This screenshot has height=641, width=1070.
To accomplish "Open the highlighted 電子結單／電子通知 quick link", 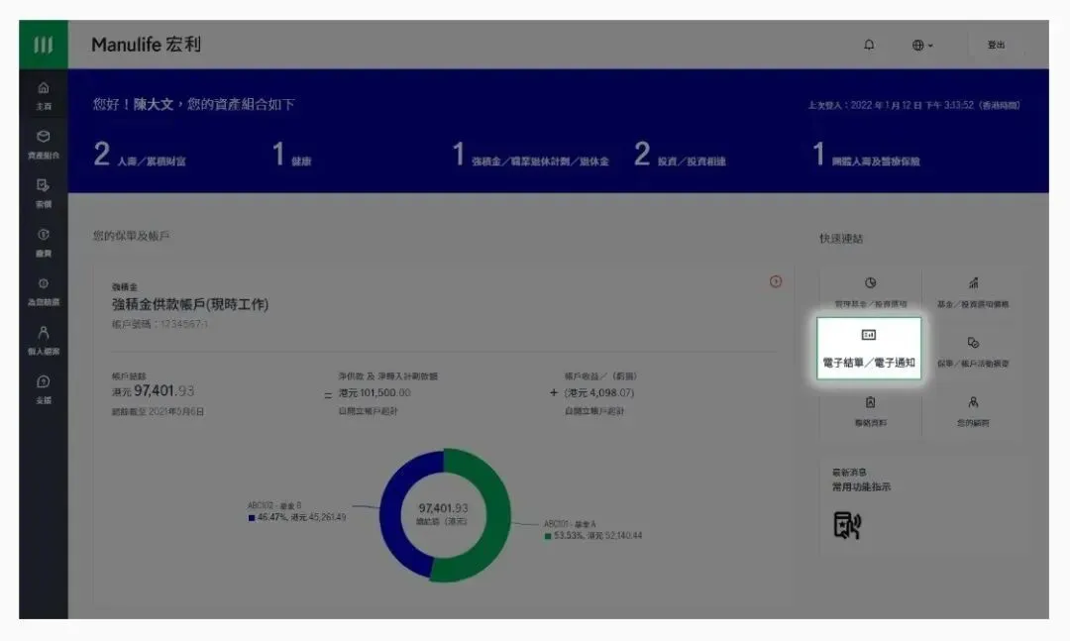I will click(869, 348).
